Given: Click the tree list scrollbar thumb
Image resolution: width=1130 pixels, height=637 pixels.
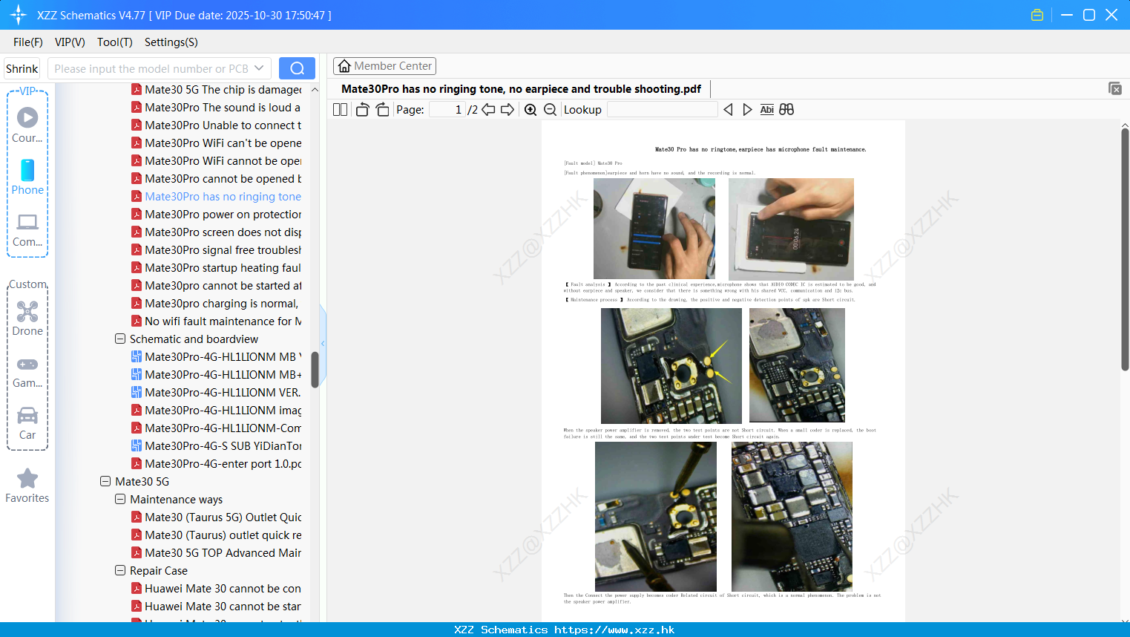Looking at the screenshot, I should tap(315, 369).
